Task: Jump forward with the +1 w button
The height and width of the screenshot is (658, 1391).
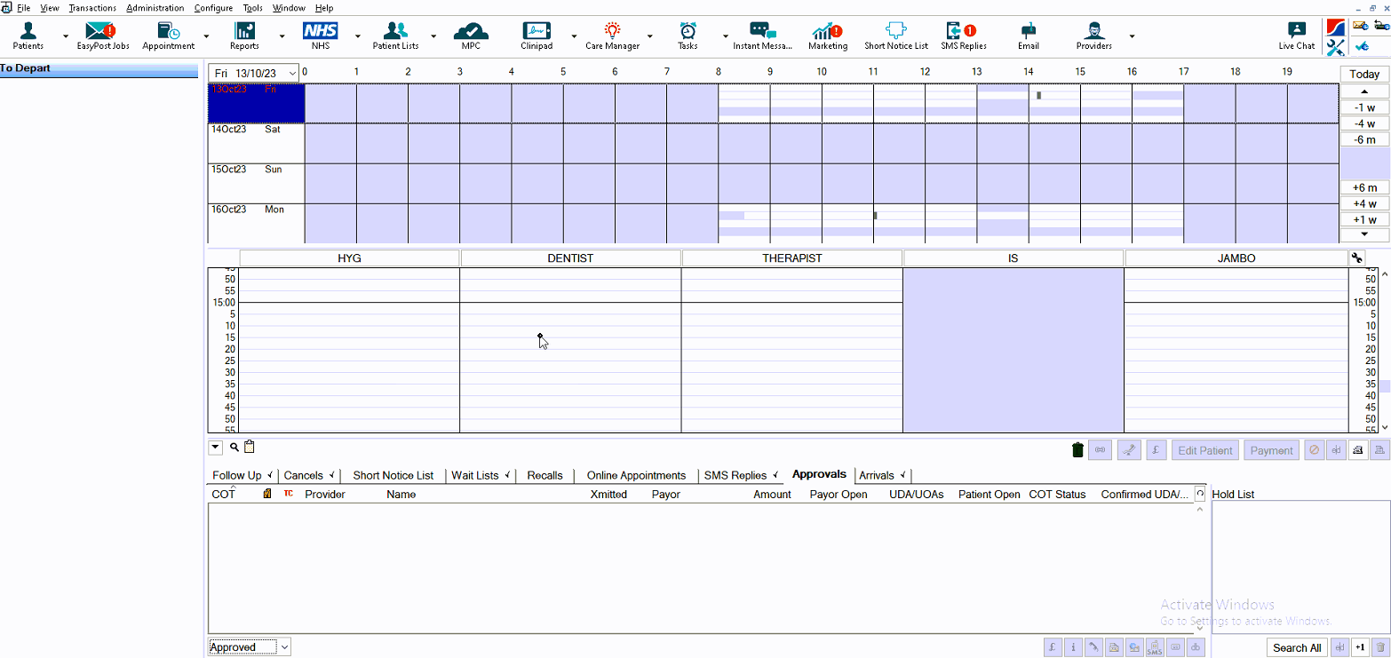Action: pyautogui.click(x=1364, y=219)
